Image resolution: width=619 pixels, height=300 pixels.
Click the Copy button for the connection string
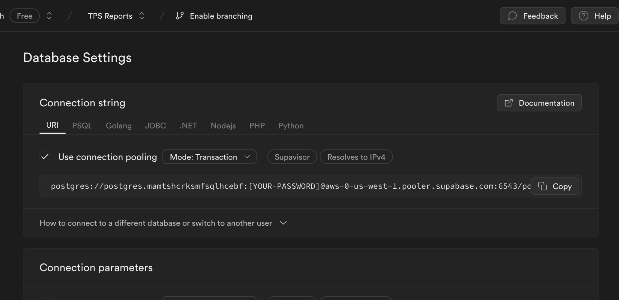coord(555,186)
